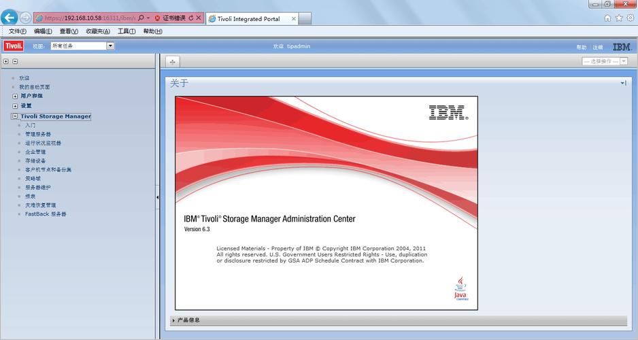Viewport: 638px width, 340px height.
Task: Open 入门 under Tivoli Storage Manager
Action: tap(31, 125)
